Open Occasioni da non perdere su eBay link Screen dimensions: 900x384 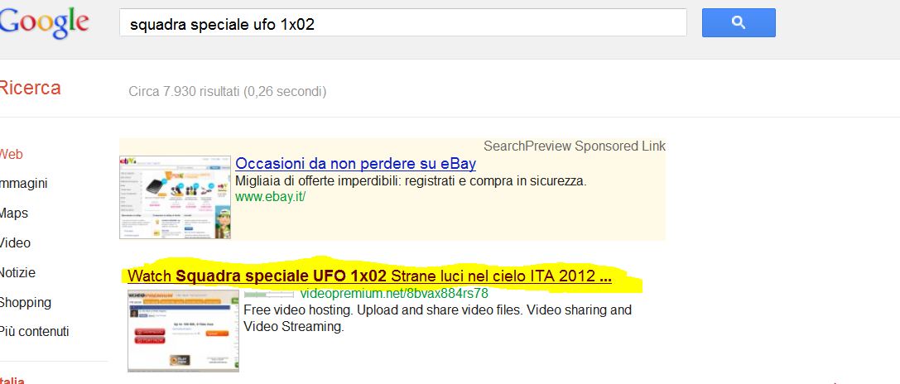point(355,164)
